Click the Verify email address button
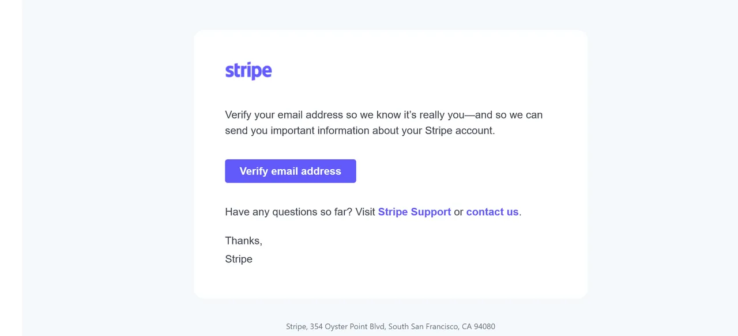 coord(291,171)
